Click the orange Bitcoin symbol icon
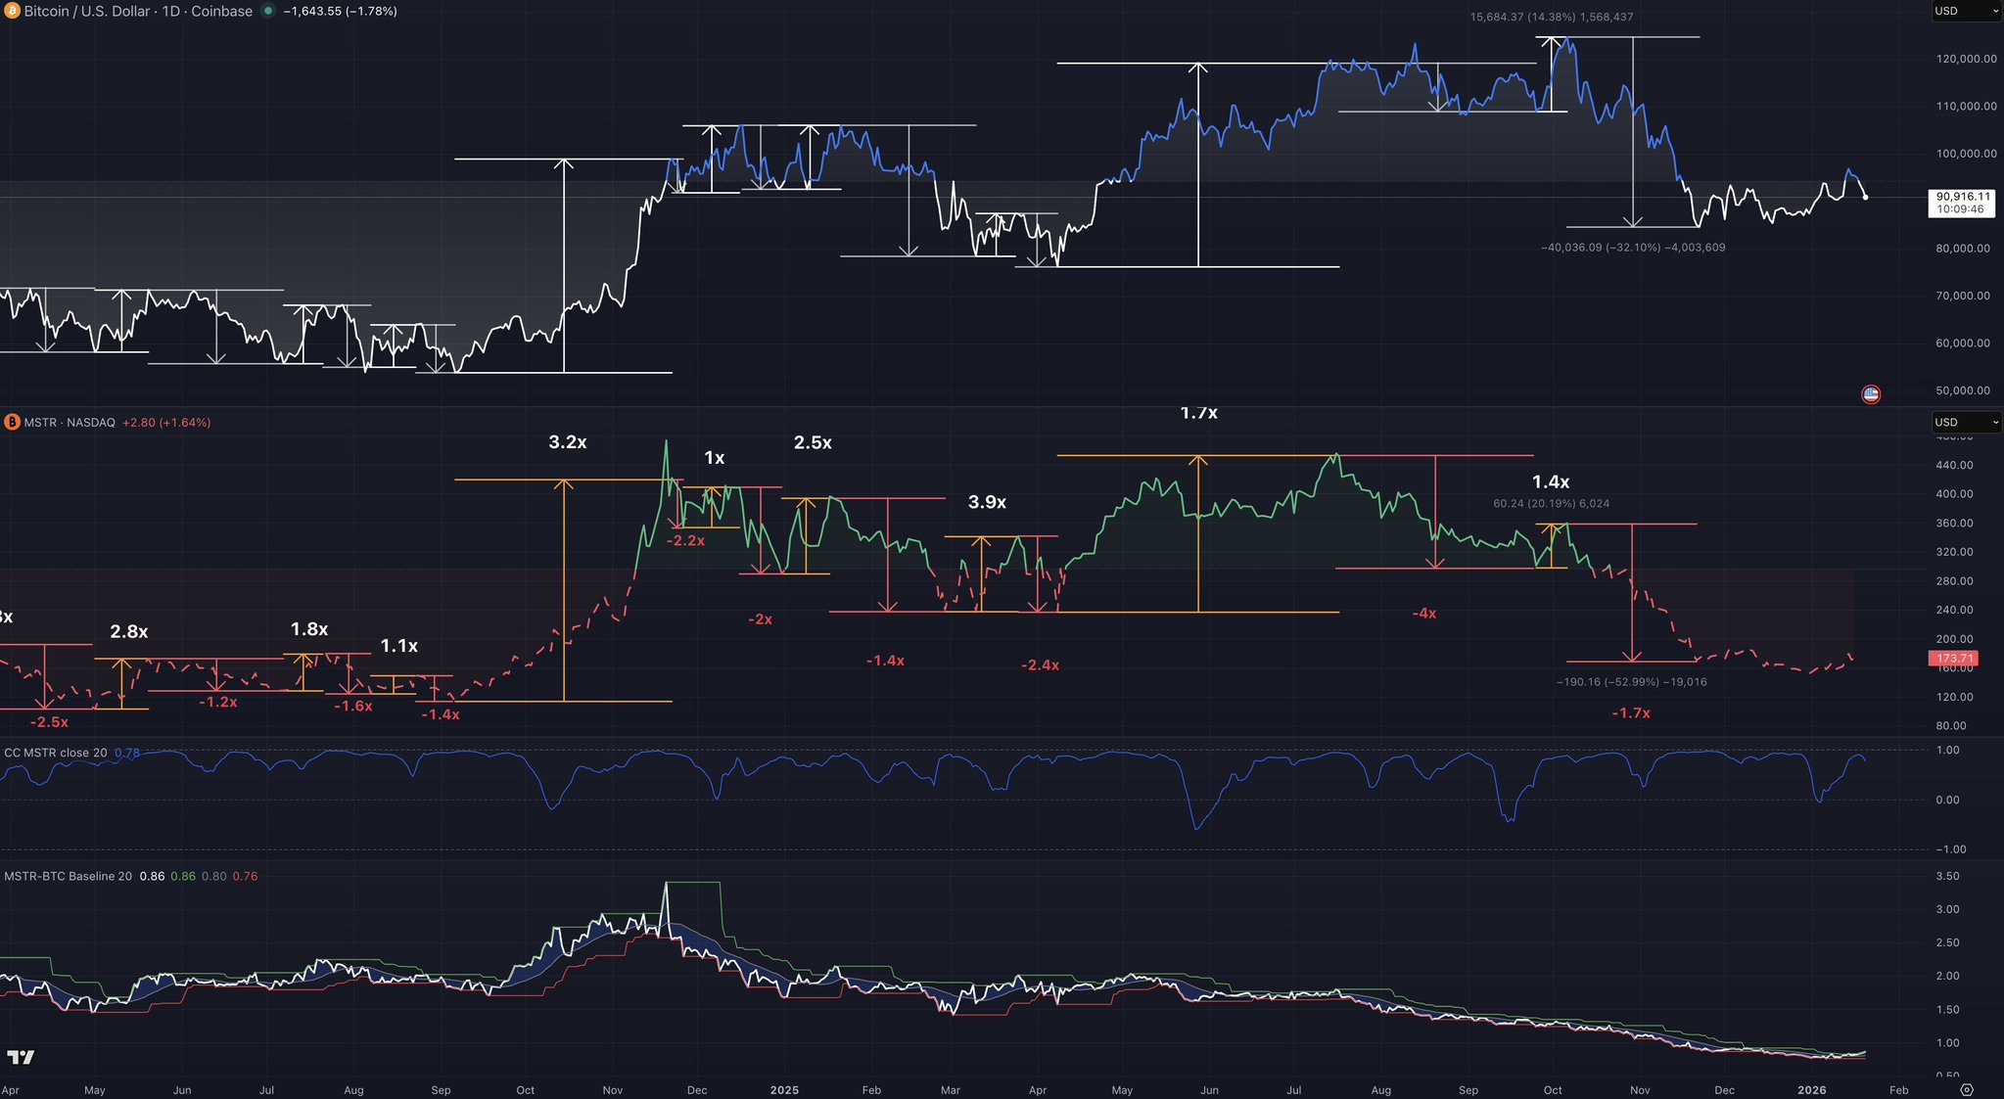 coord(11,12)
